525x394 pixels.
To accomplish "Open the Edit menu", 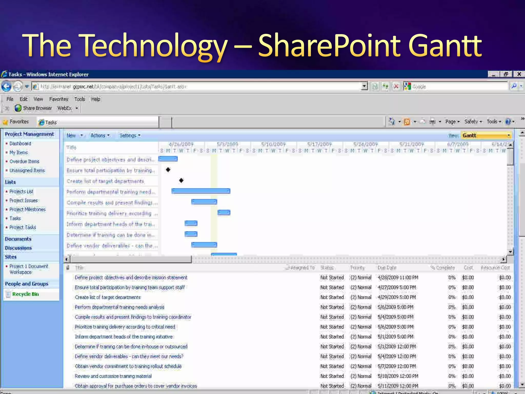I will pos(24,99).
